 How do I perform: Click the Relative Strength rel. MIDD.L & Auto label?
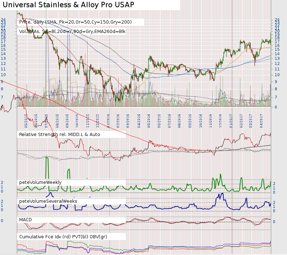[60, 135]
